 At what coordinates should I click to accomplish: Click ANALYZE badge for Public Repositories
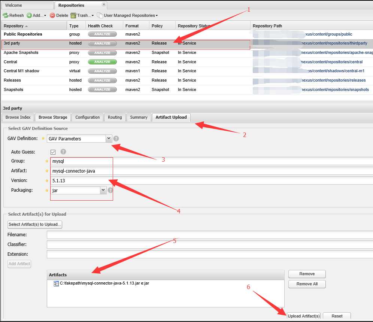(x=102, y=34)
